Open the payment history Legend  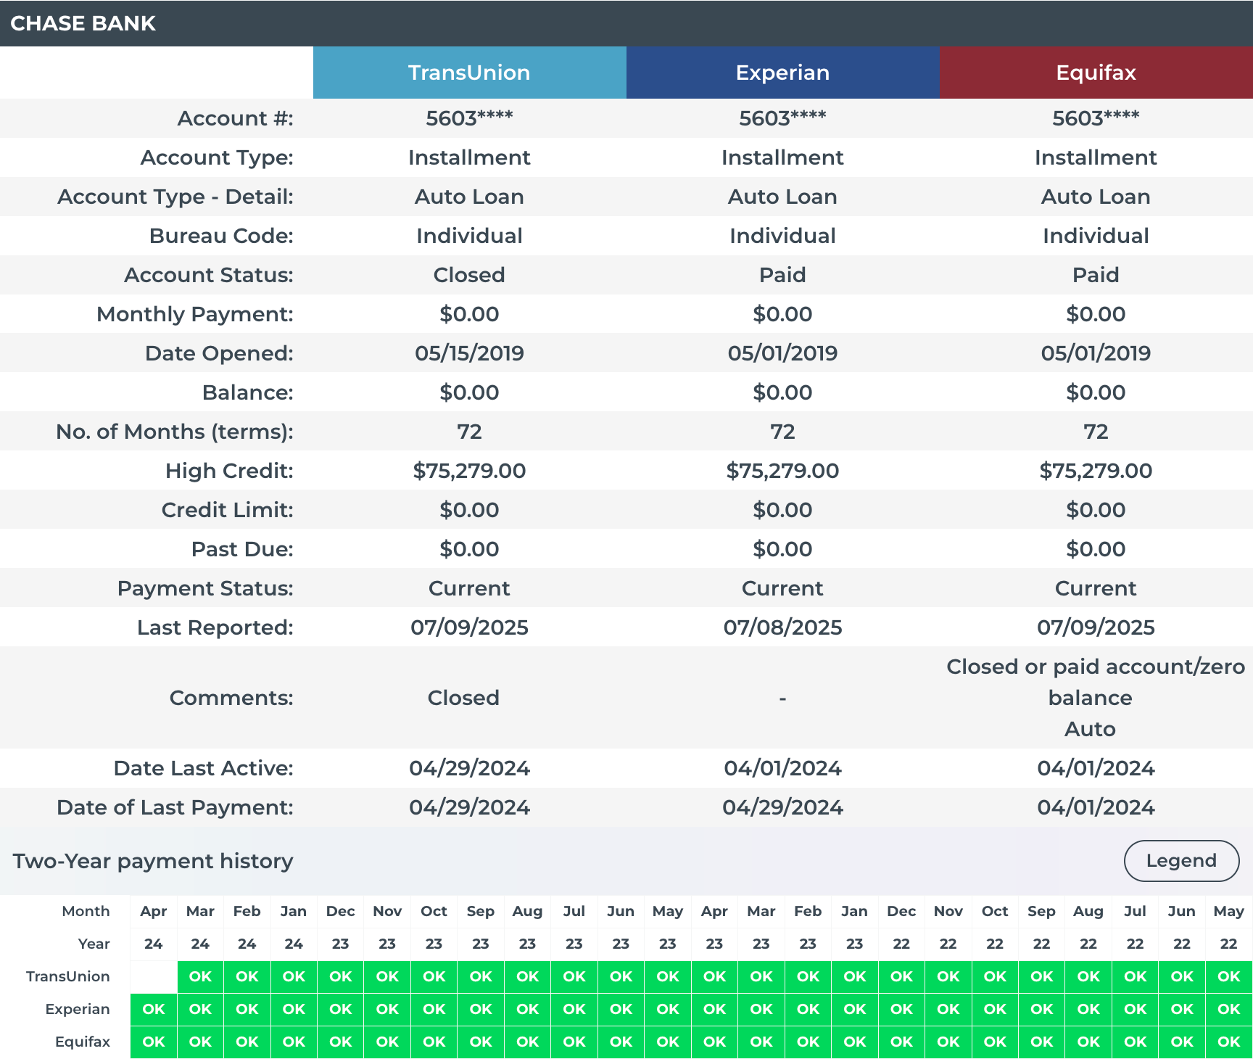click(x=1181, y=861)
